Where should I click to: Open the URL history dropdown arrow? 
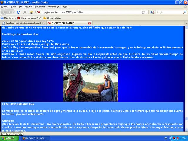pyautogui.click(x=147, y=12)
